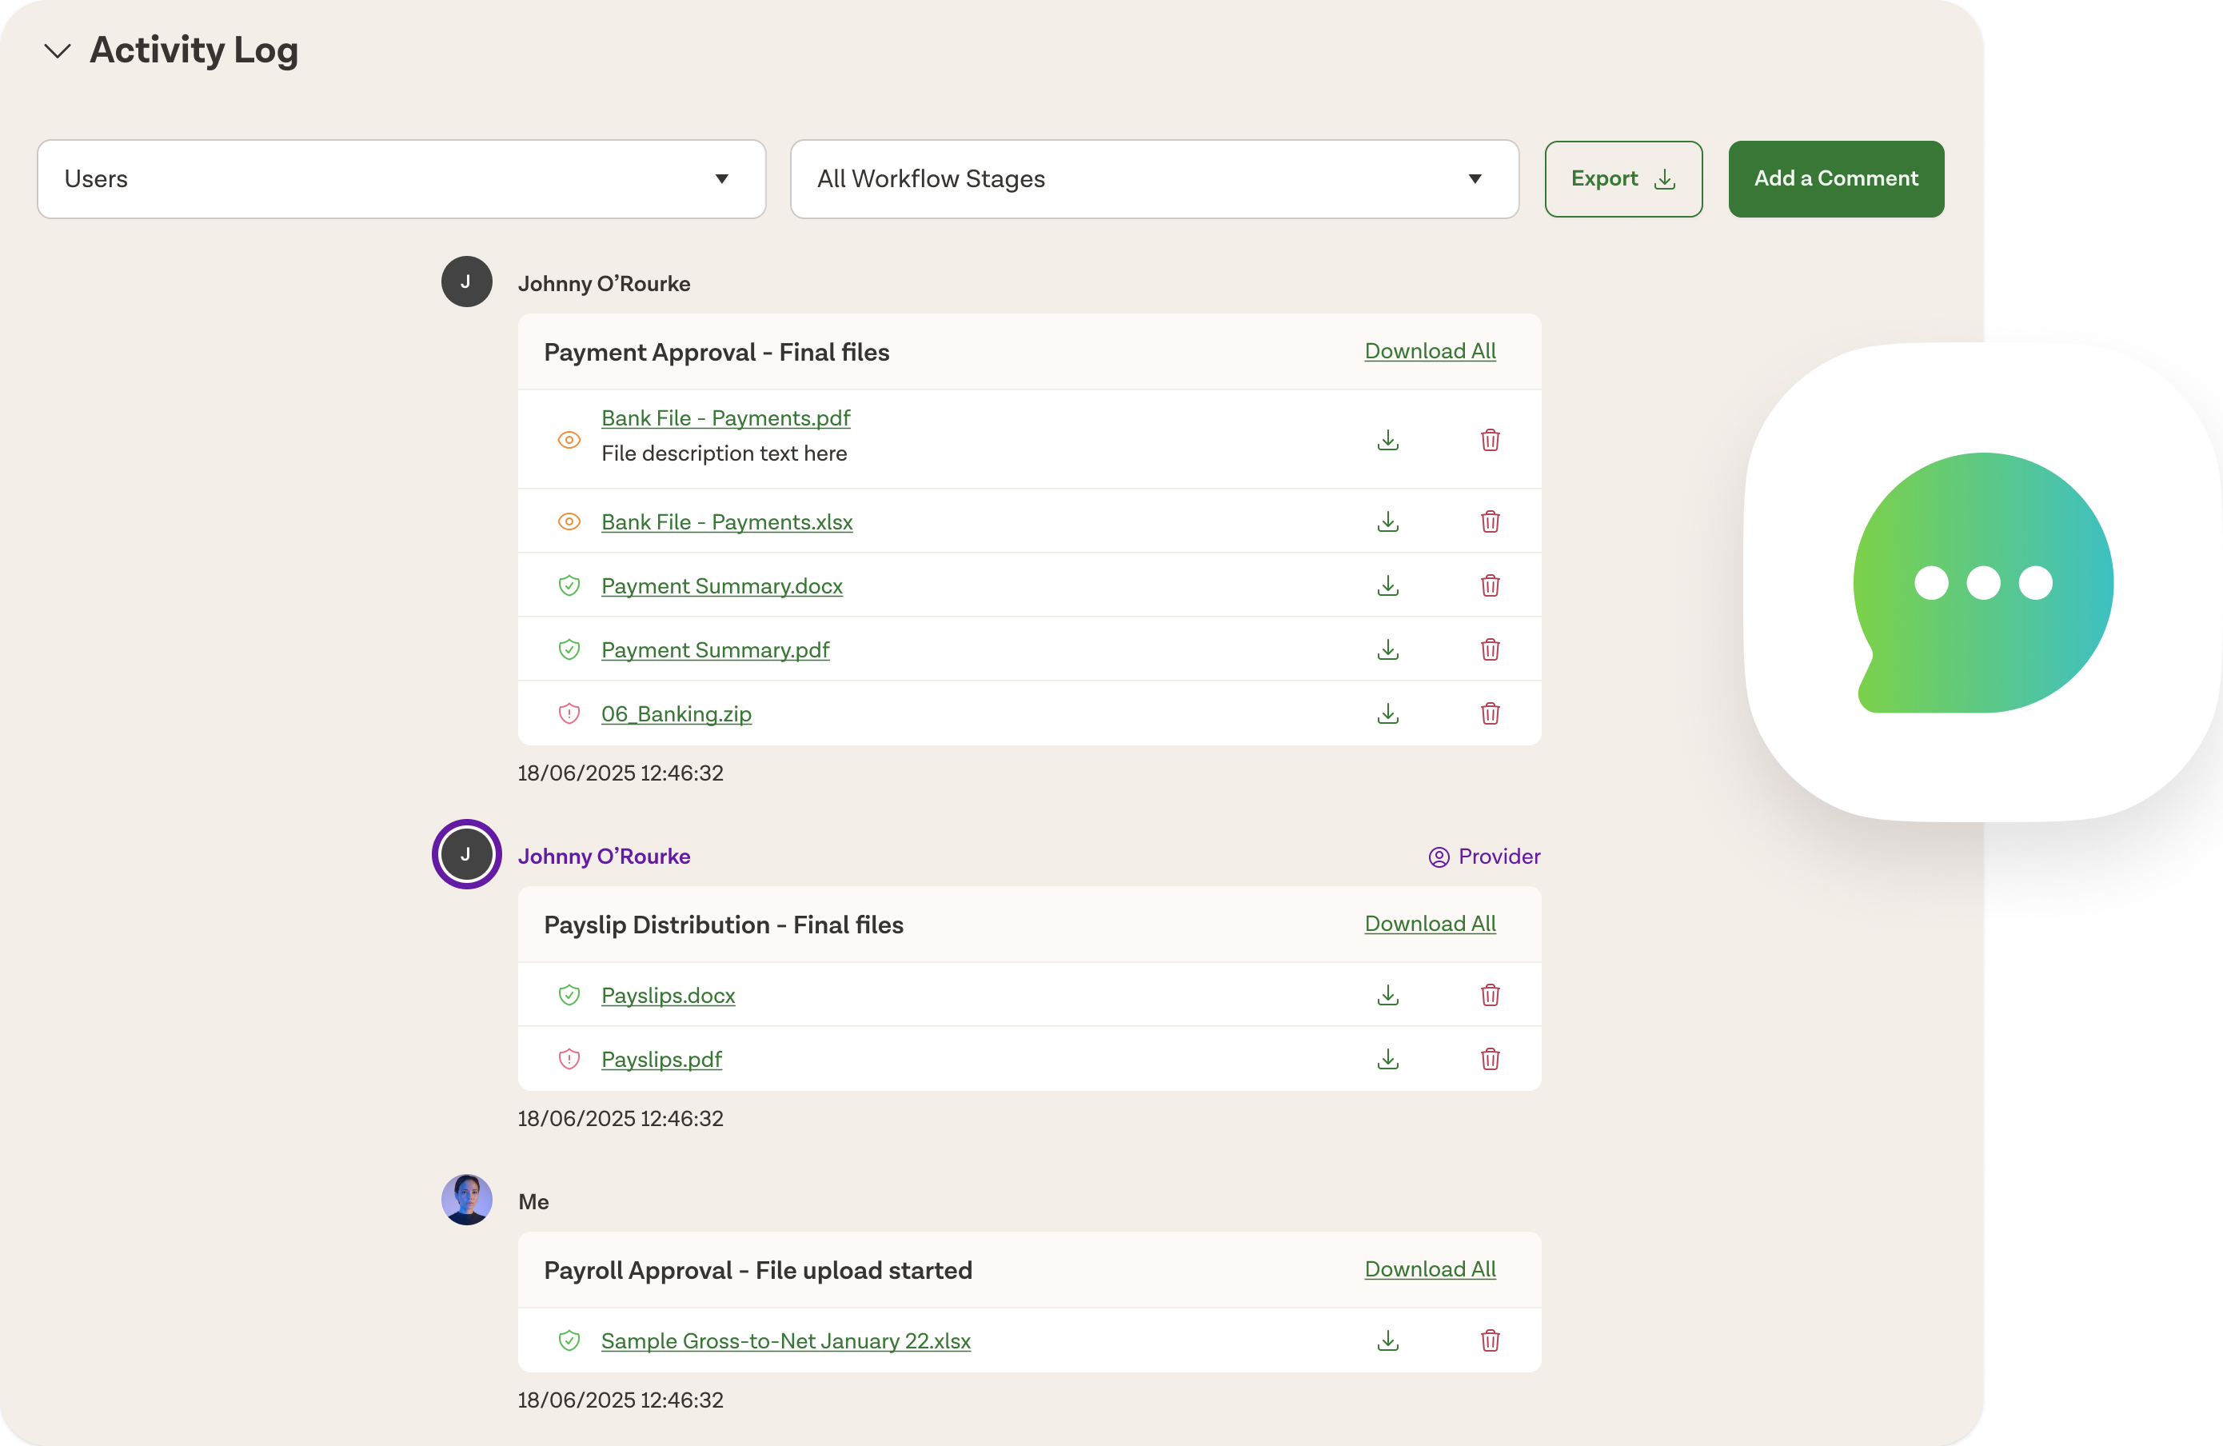Click green shield check icon beside Payslips.docx
2223x1446 pixels.
click(569, 995)
